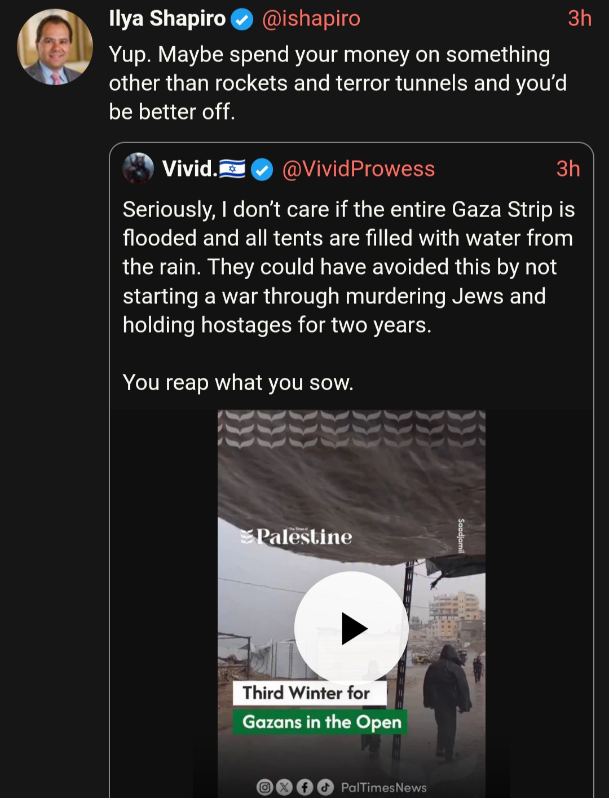Open the @VividProwess handle

coord(358,169)
